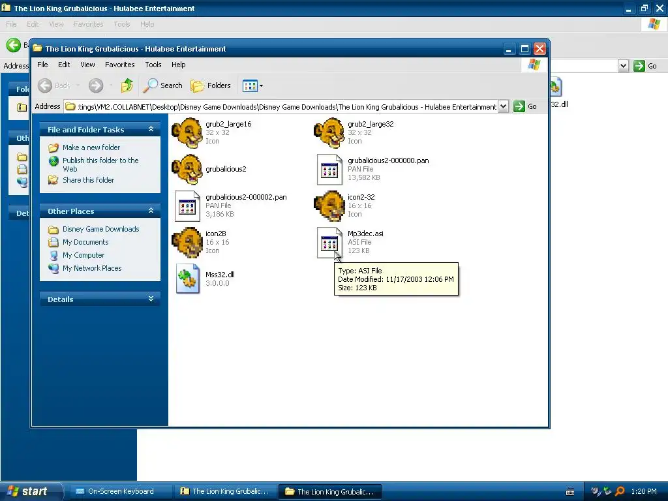This screenshot has width=668, height=501.
Task: Select the grub2_large32 Simba icon file
Action: (x=329, y=133)
